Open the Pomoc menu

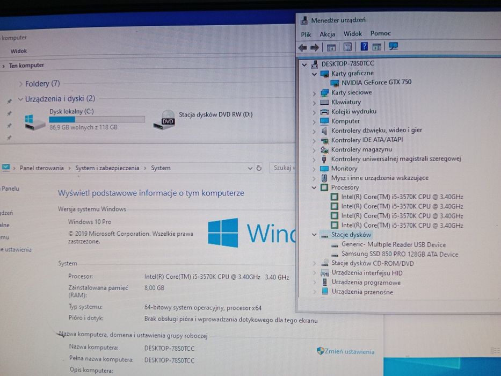click(381, 33)
